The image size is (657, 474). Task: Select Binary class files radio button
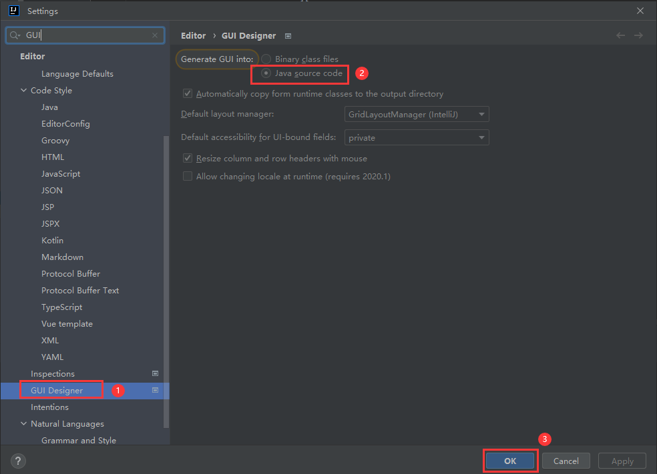coord(266,59)
